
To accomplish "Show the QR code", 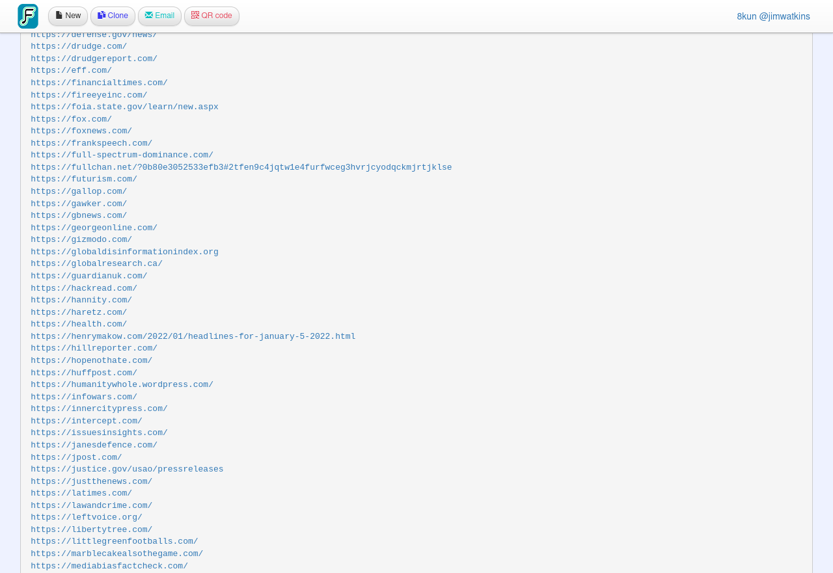I will point(212,16).
